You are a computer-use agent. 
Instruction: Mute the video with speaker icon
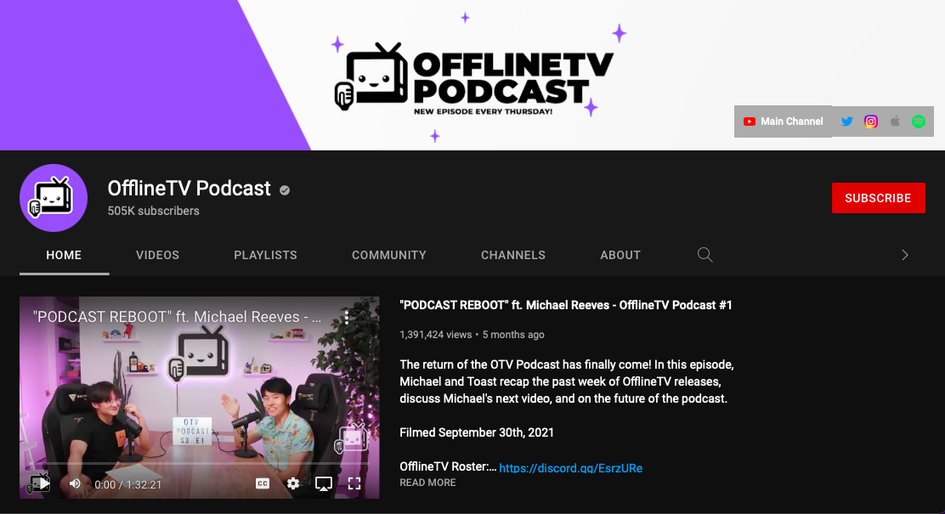tap(75, 483)
